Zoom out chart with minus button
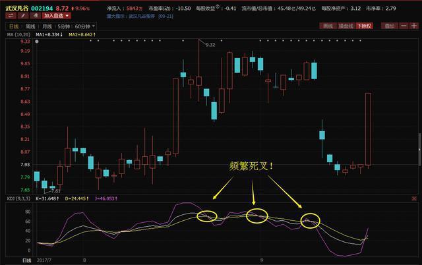Image resolution: width=422 pixels, height=265 pixels. pos(404,26)
